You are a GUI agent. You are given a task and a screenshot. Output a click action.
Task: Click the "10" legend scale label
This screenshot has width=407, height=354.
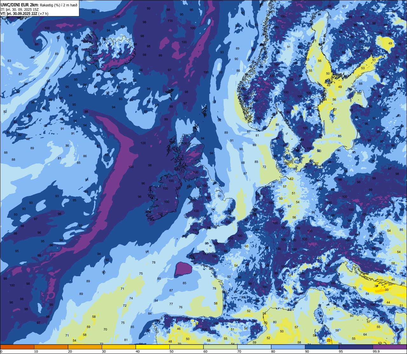pos(36,351)
